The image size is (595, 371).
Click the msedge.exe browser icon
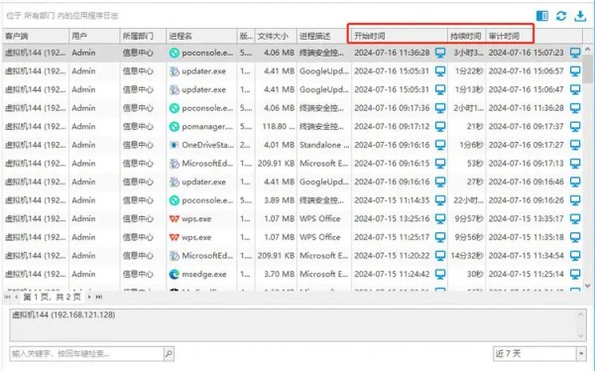click(175, 274)
